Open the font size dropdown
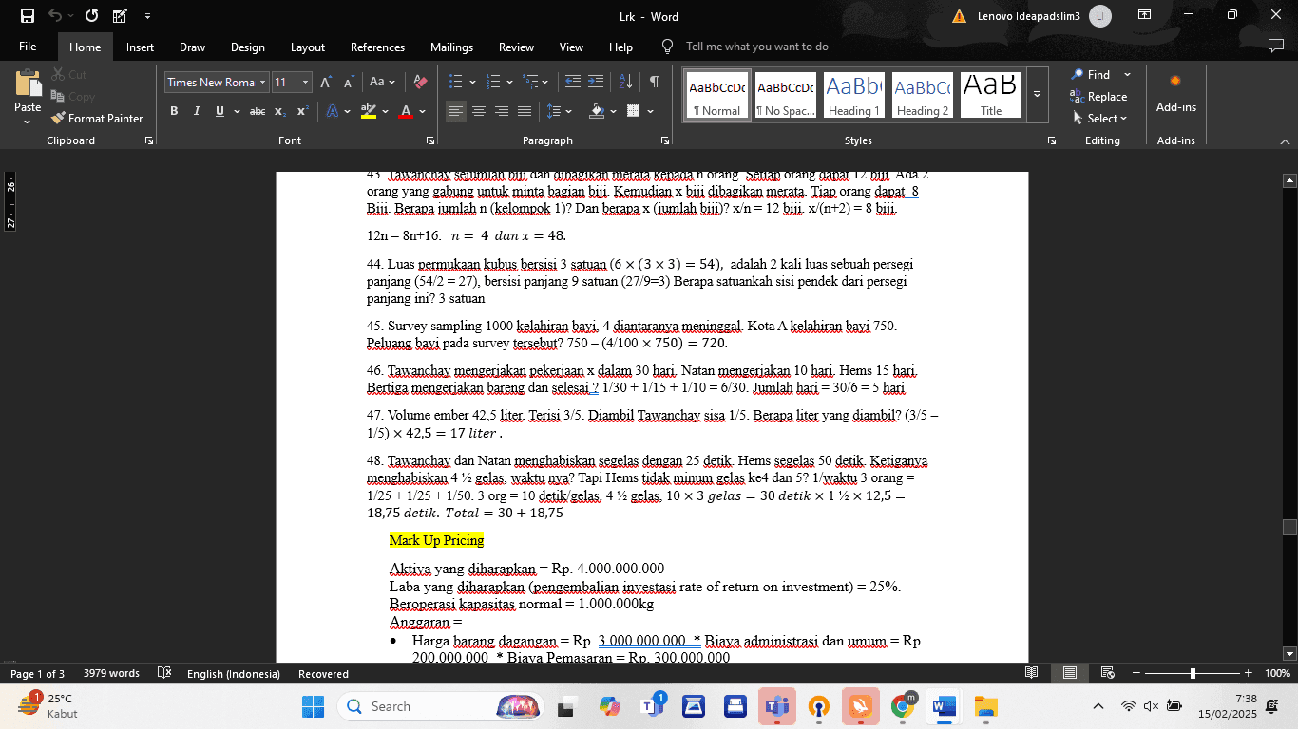Viewport: 1298px width, 729px height. [305, 83]
